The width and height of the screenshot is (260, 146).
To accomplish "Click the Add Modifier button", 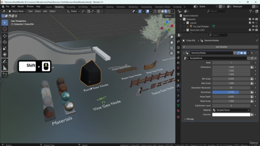I will pyautogui.click(x=220, y=47).
